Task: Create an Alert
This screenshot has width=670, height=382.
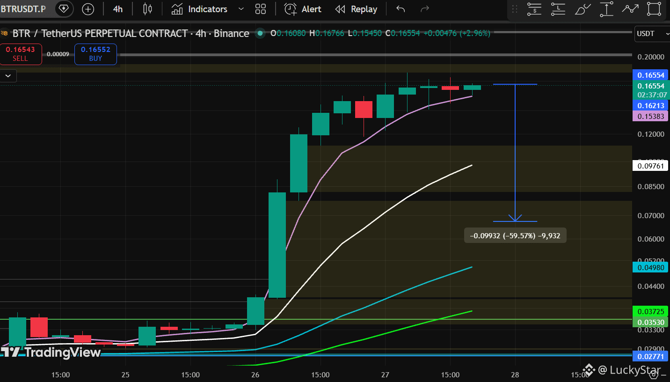Action: 303,9
